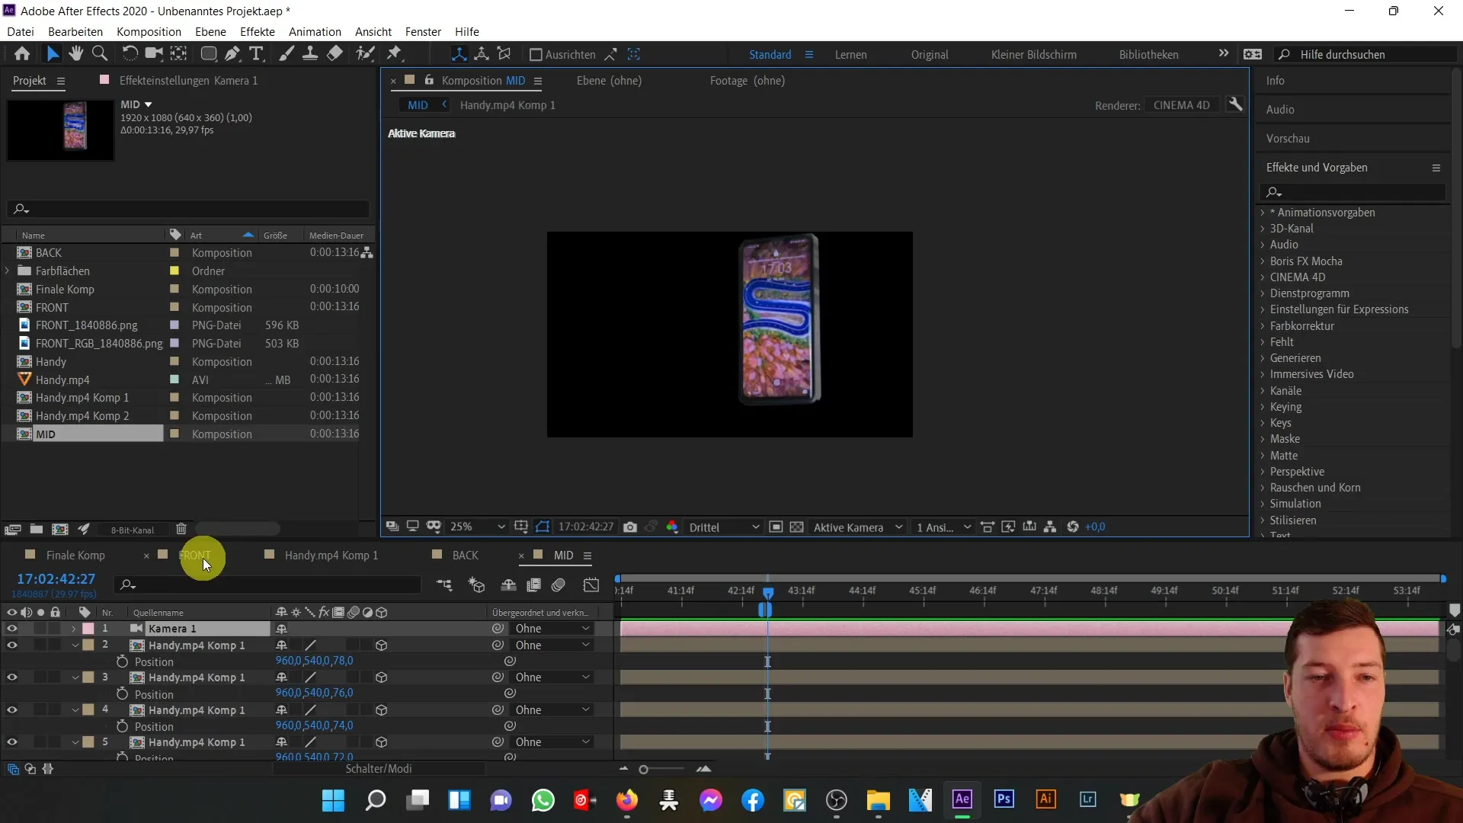Open renderer options wrench icon

click(x=1235, y=105)
